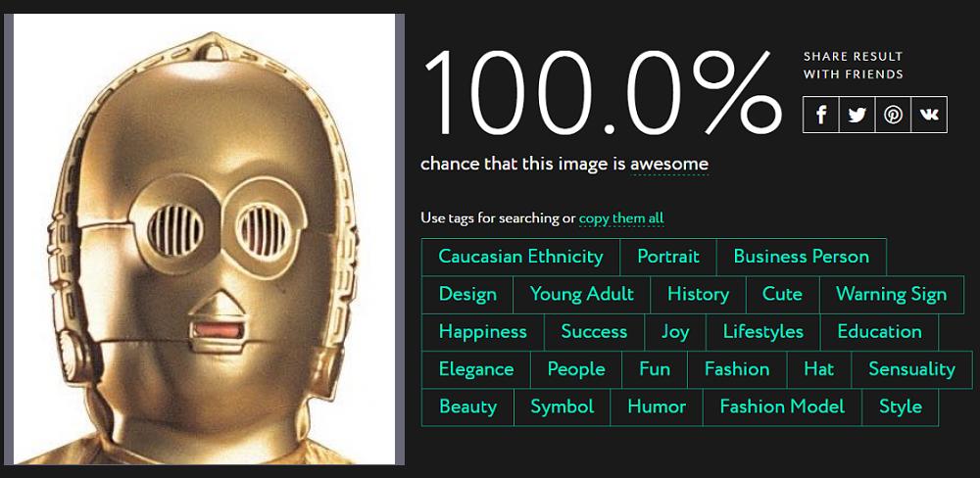Image resolution: width=980 pixels, height=478 pixels.
Task: Choose the 'Business Person' tag
Action: [801, 257]
